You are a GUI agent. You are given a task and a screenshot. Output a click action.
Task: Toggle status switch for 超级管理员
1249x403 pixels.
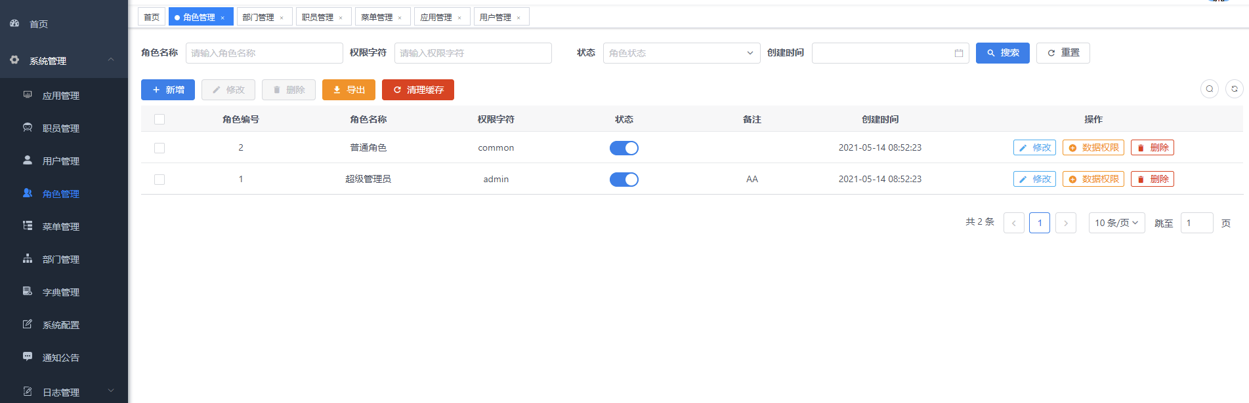click(624, 180)
